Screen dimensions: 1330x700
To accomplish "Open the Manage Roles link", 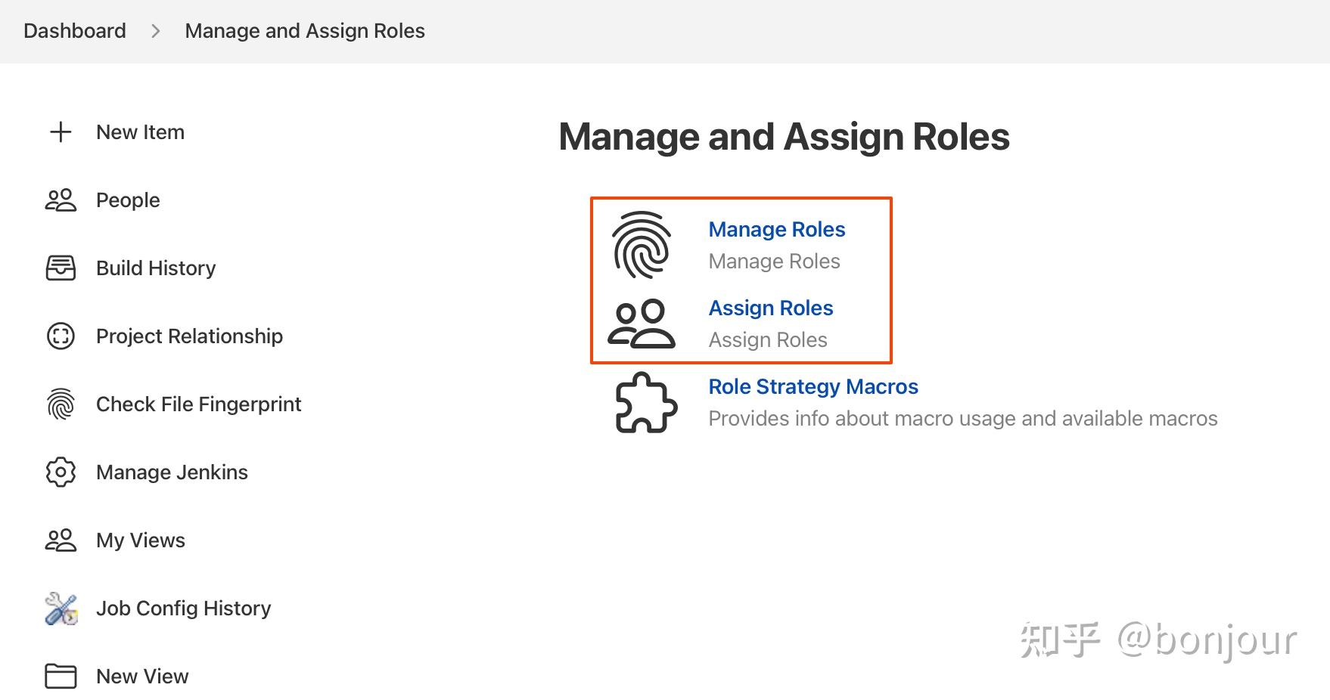I will pyautogui.click(x=776, y=230).
